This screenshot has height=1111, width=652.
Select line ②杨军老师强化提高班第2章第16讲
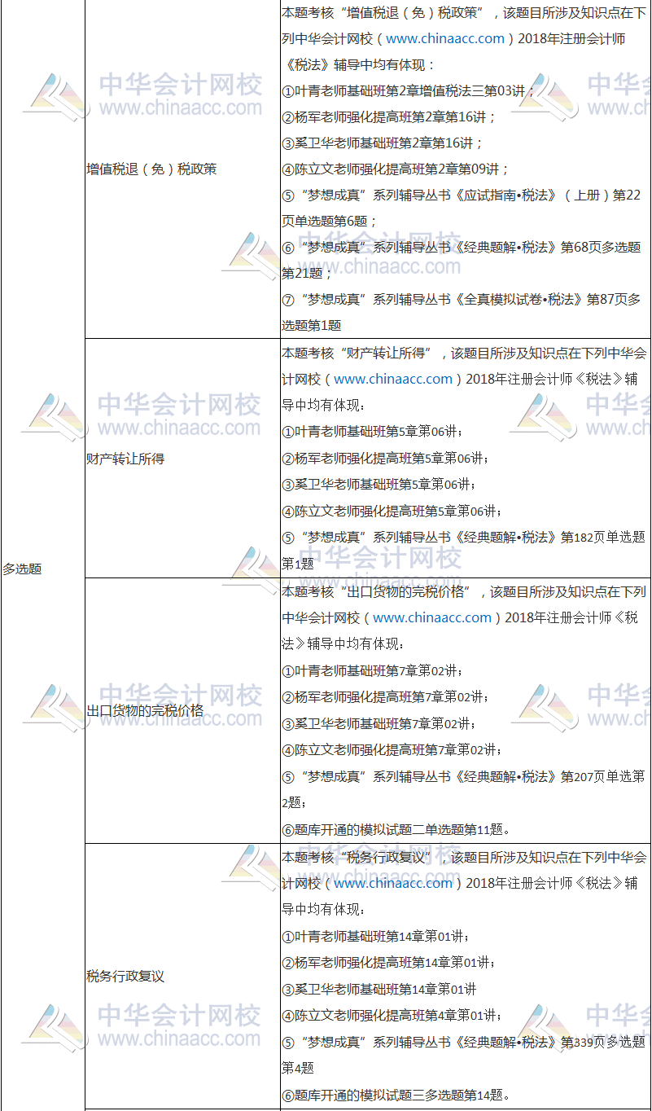point(389,117)
